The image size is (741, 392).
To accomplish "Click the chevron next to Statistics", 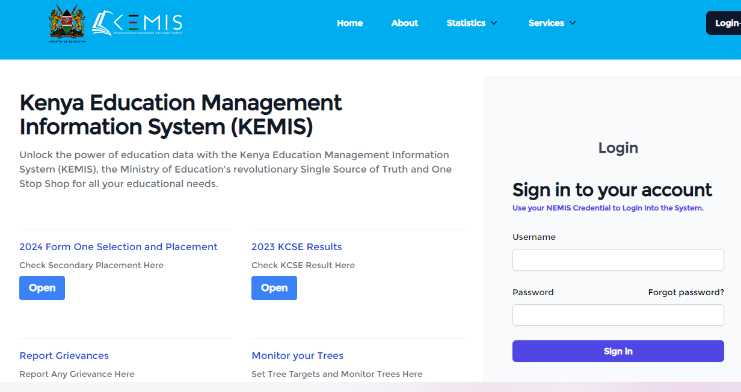I will [494, 23].
